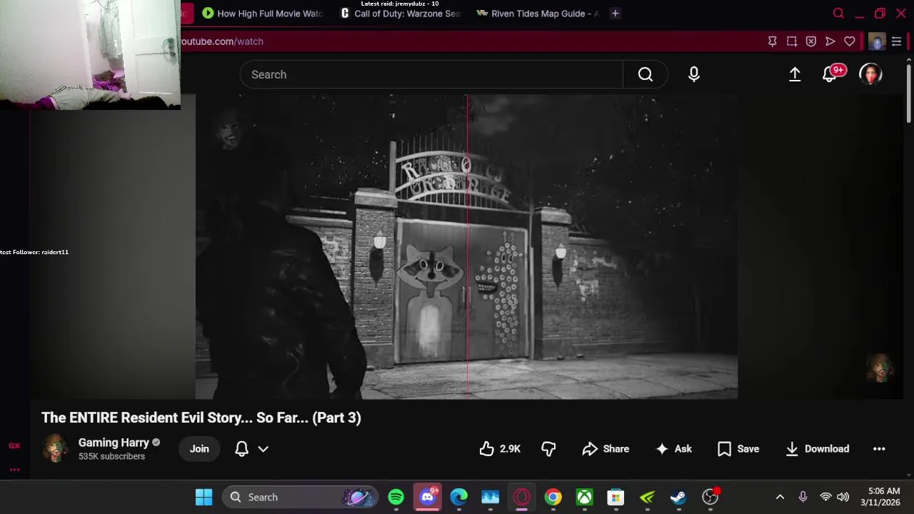914x514 pixels.
Task: Show hidden system tray icons chevron
Action: (x=780, y=497)
